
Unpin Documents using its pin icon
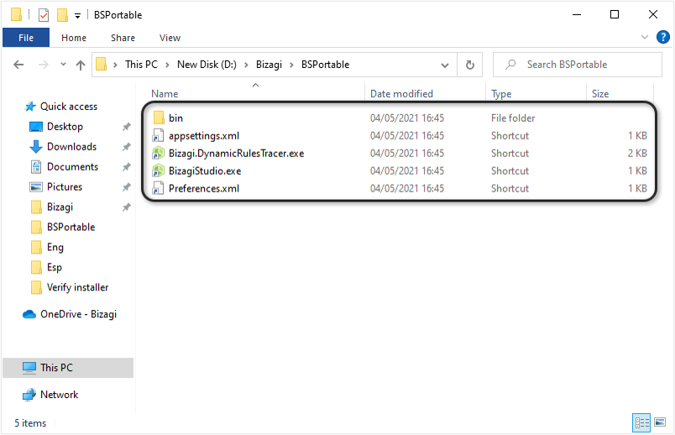tap(126, 166)
